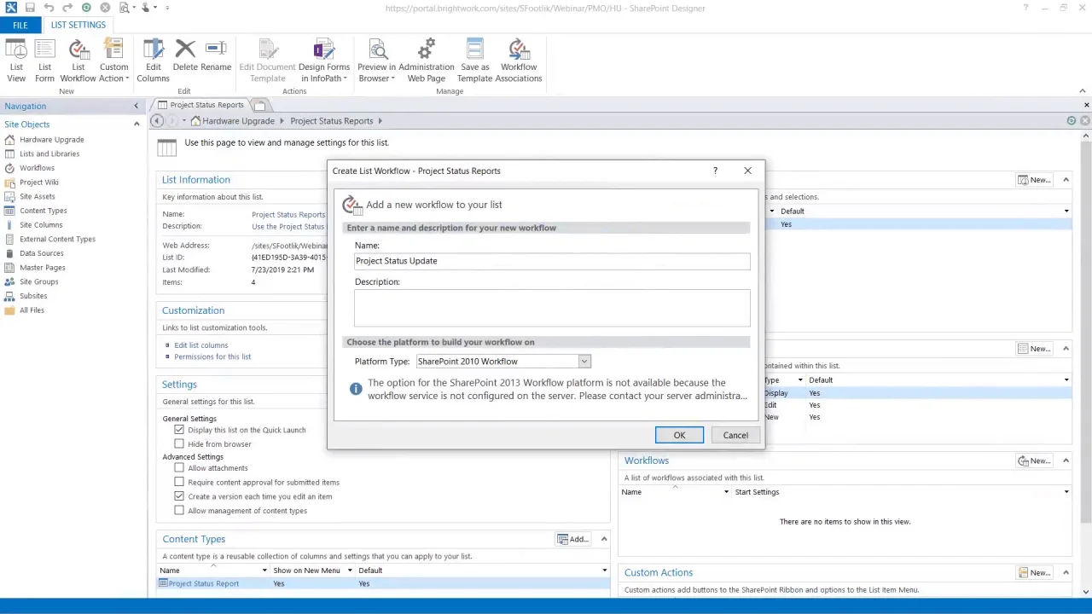Open Project Wiki in navigation
The width and height of the screenshot is (1092, 614).
click(x=38, y=182)
